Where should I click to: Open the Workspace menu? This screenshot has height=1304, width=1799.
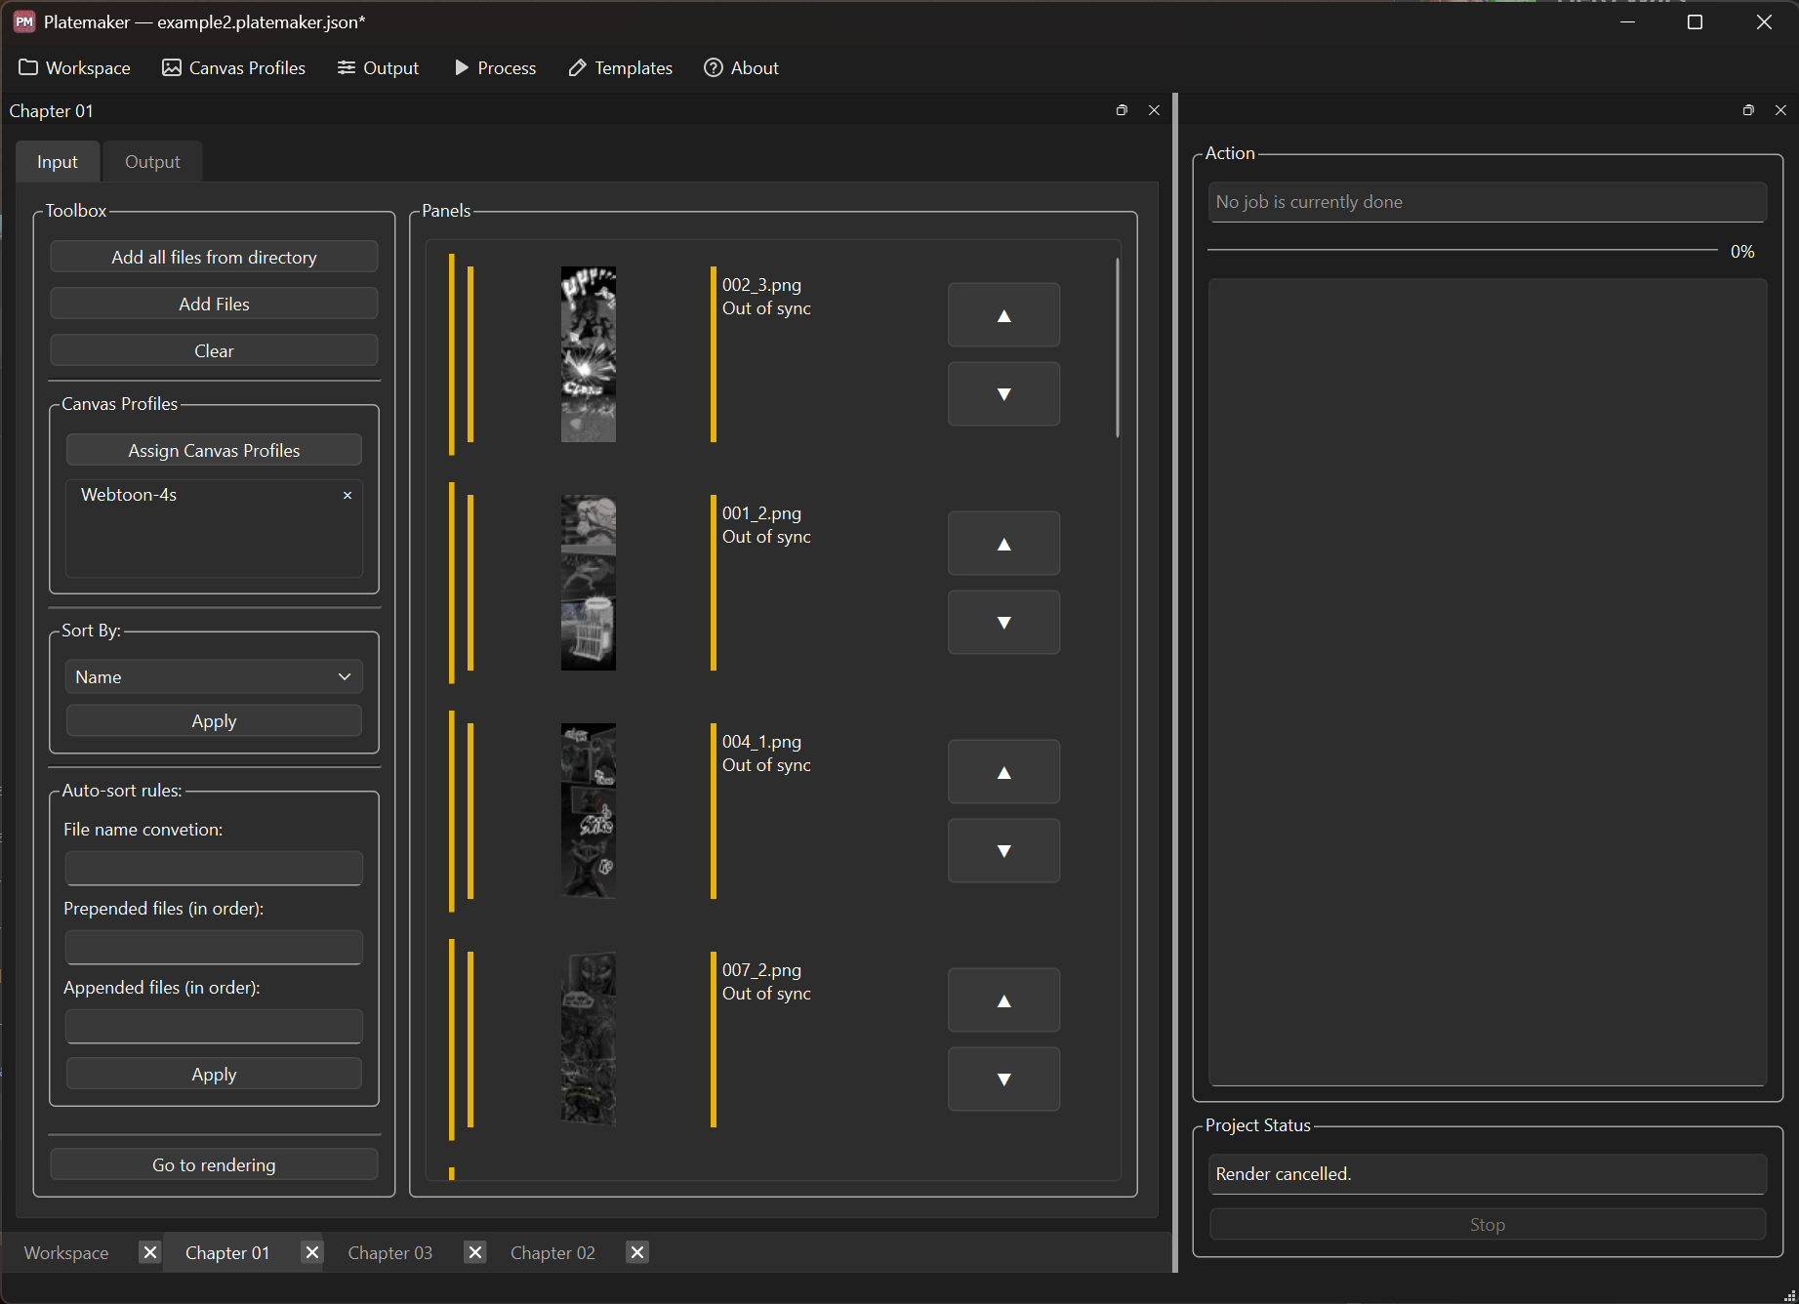tap(75, 68)
